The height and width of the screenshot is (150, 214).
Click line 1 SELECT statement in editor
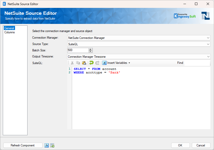pyautogui.click(x=95, y=69)
